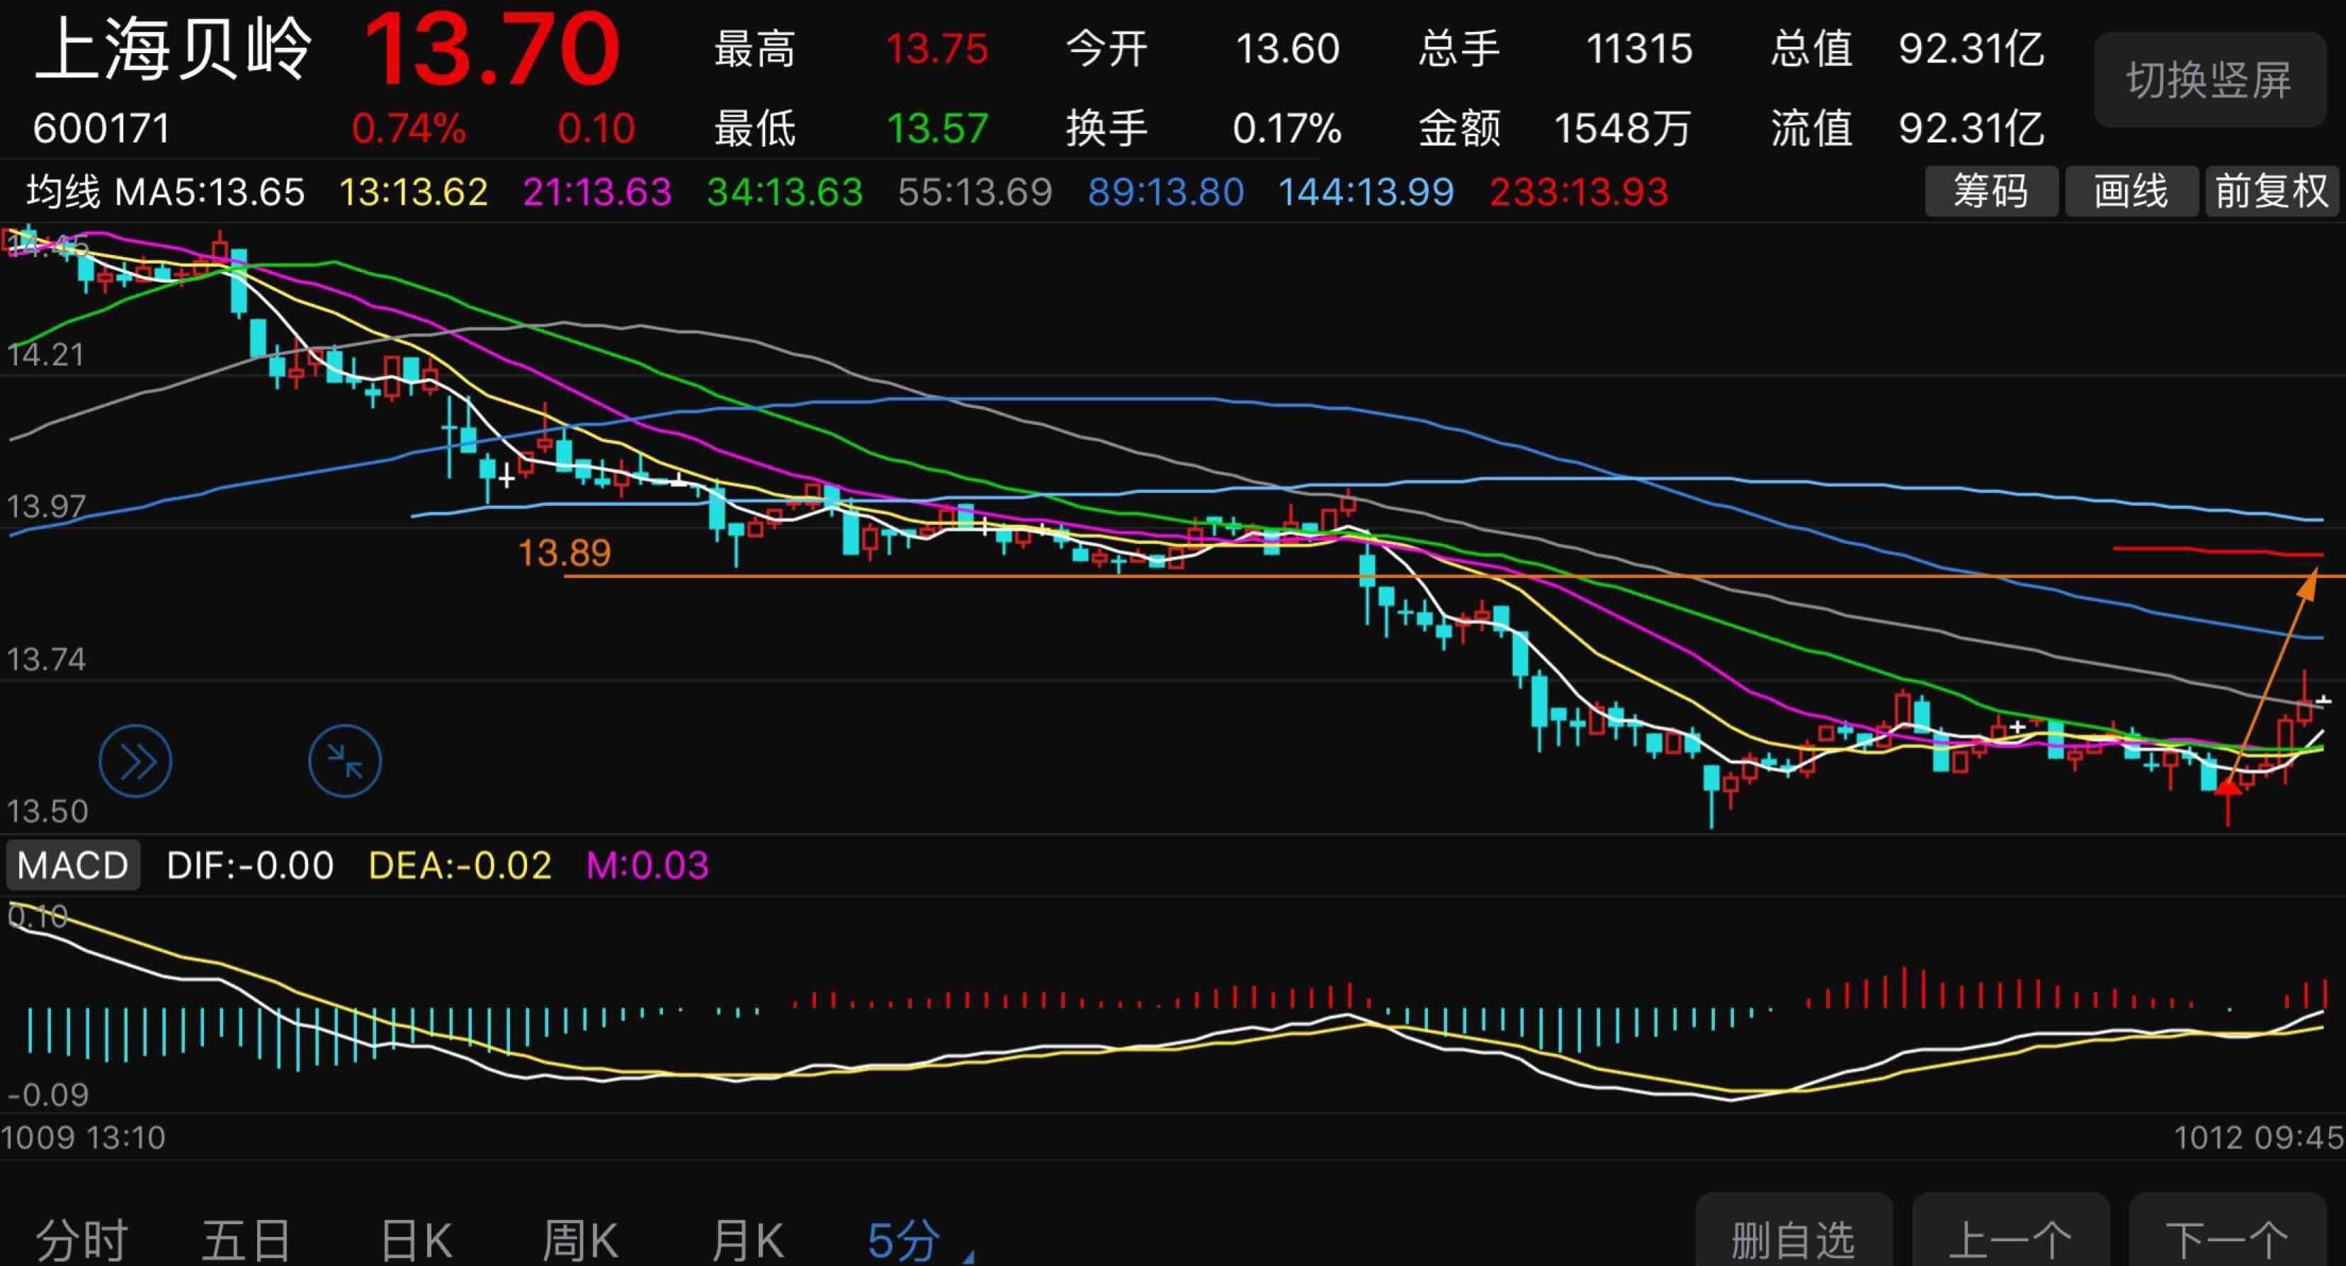Click the 均线 MA5:13.65 label

pyautogui.click(x=166, y=192)
